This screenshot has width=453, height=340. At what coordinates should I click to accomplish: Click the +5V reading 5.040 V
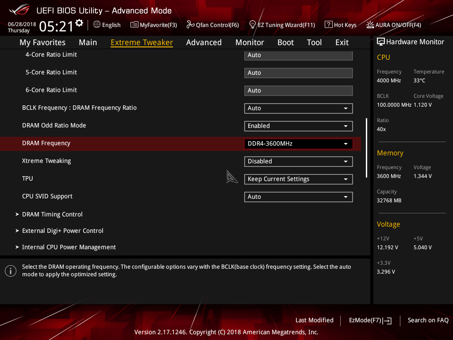click(x=422, y=247)
